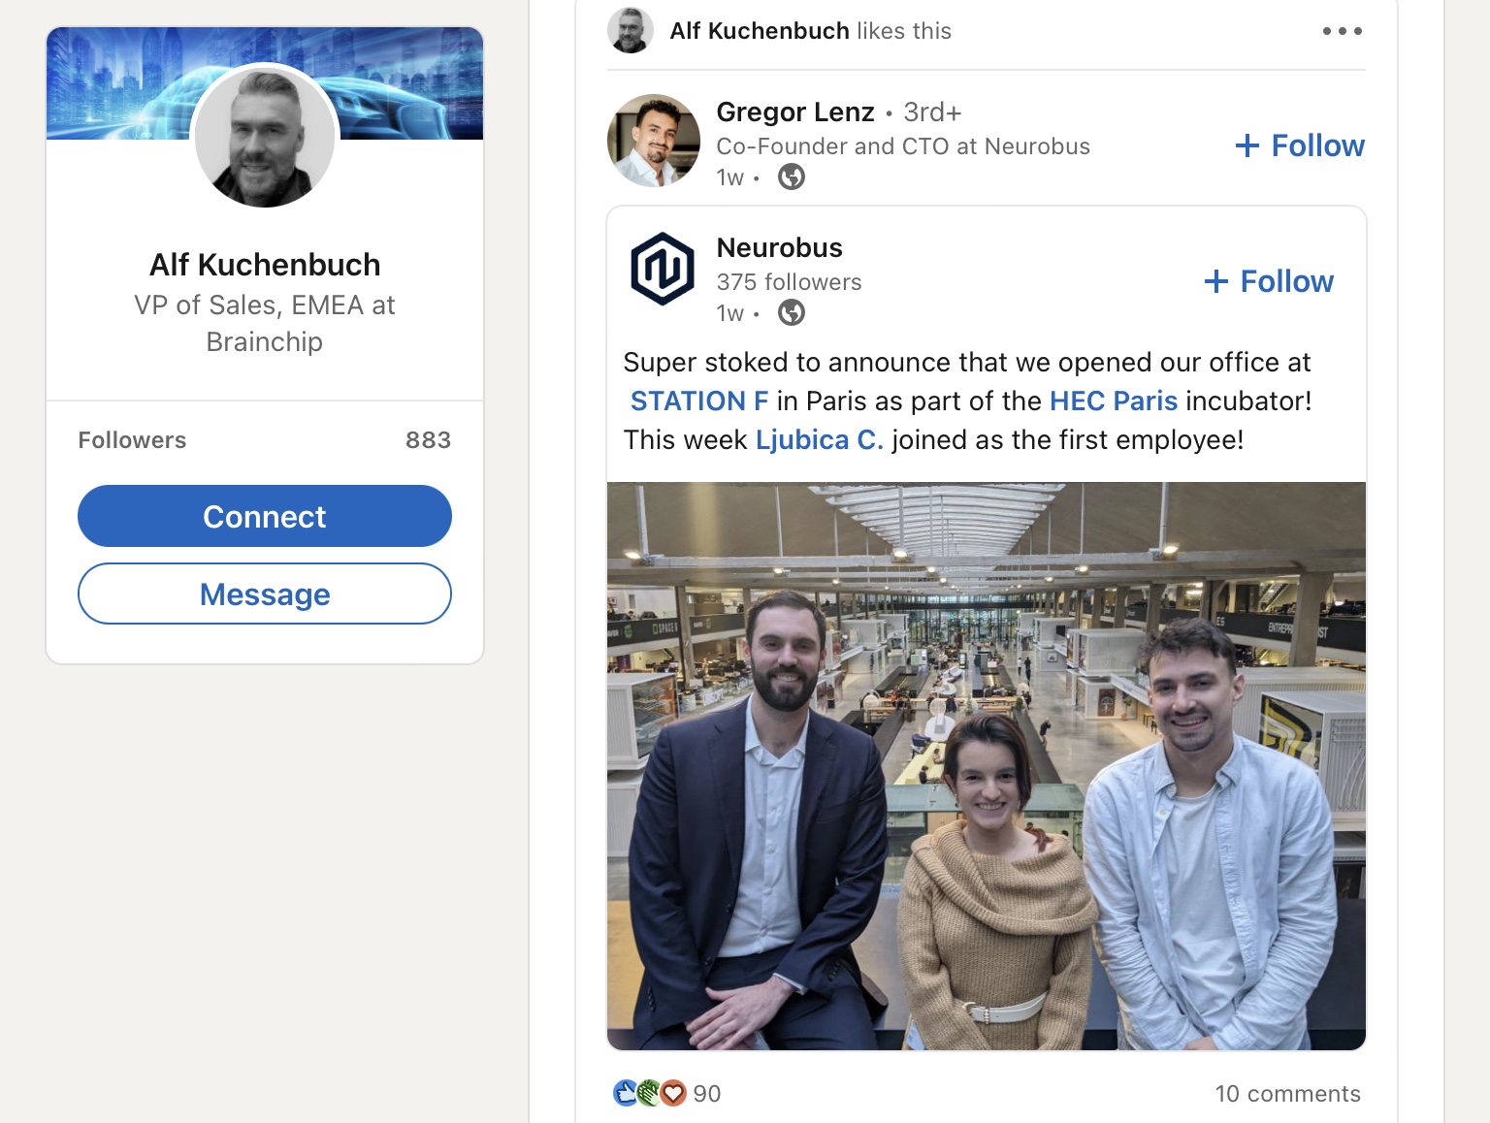Click the celebrate clapping reaction icon
Image resolution: width=1490 pixels, height=1123 pixels.
(650, 1093)
